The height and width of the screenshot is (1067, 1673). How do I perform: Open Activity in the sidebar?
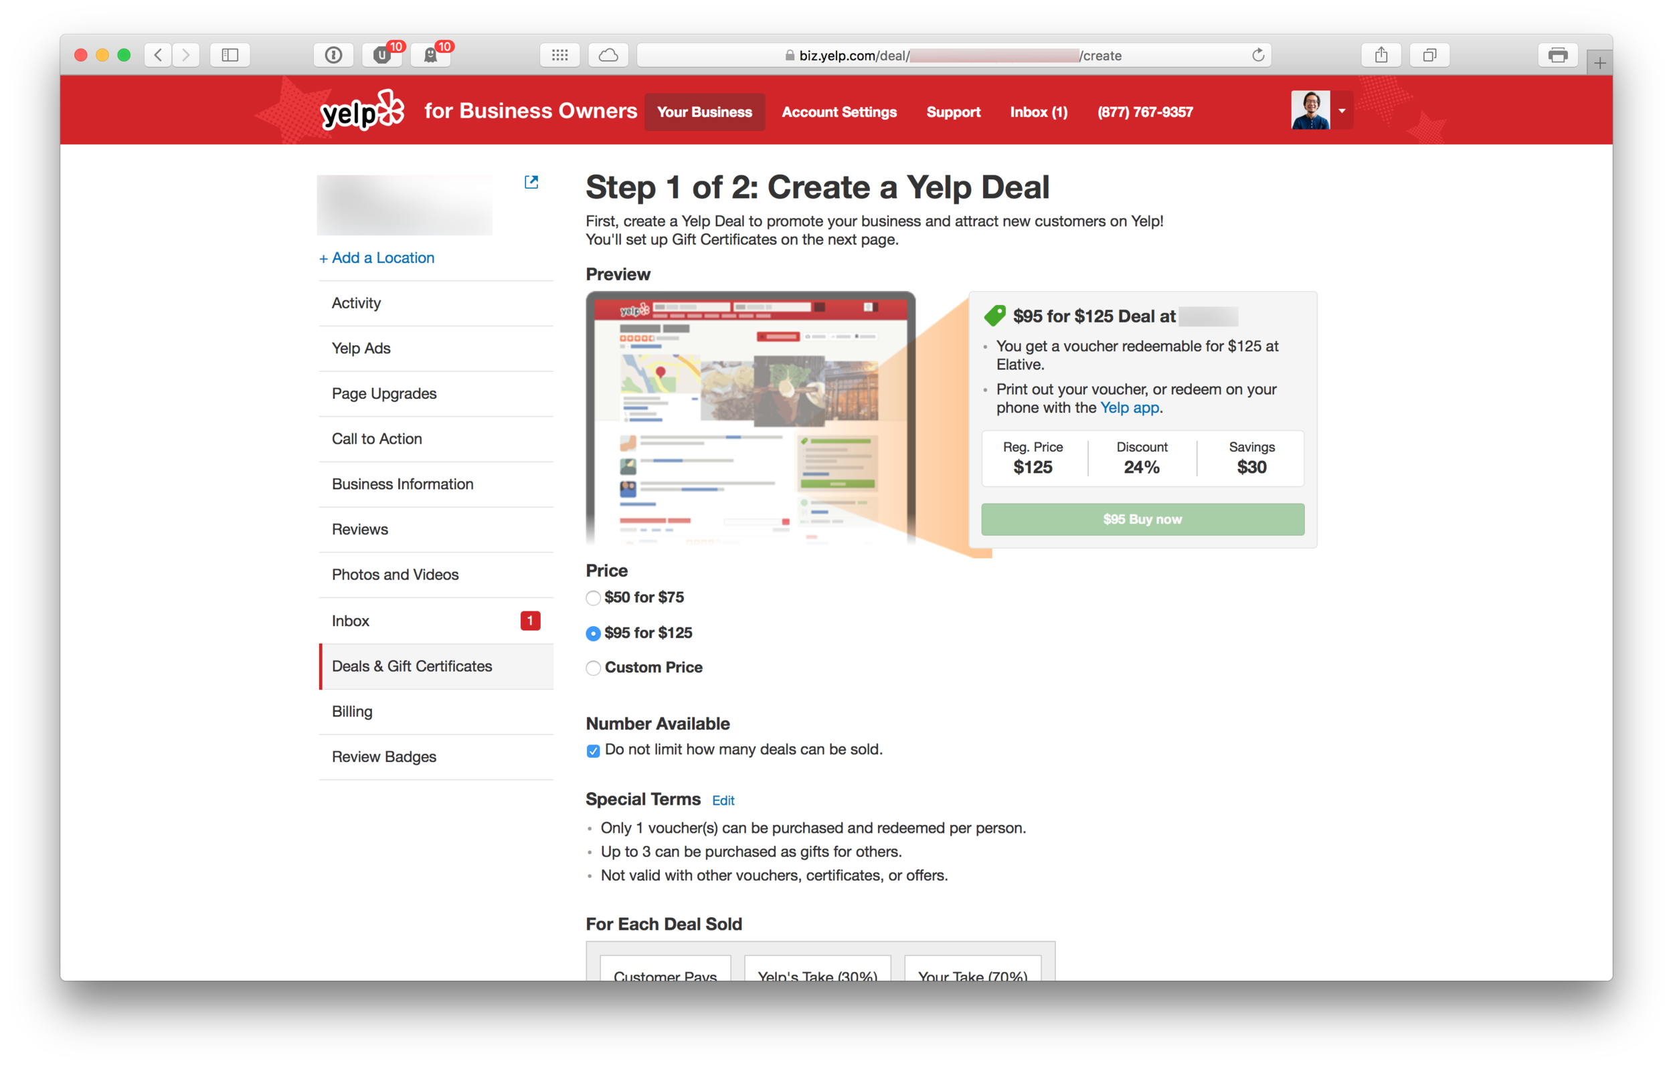click(x=436, y=303)
